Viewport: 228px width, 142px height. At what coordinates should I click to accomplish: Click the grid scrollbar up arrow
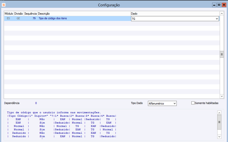click(221, 13)
